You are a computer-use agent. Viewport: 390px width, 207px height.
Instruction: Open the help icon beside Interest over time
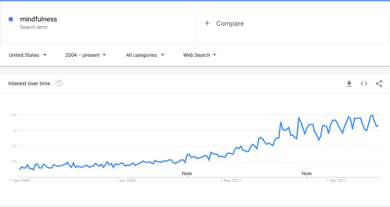59,84
